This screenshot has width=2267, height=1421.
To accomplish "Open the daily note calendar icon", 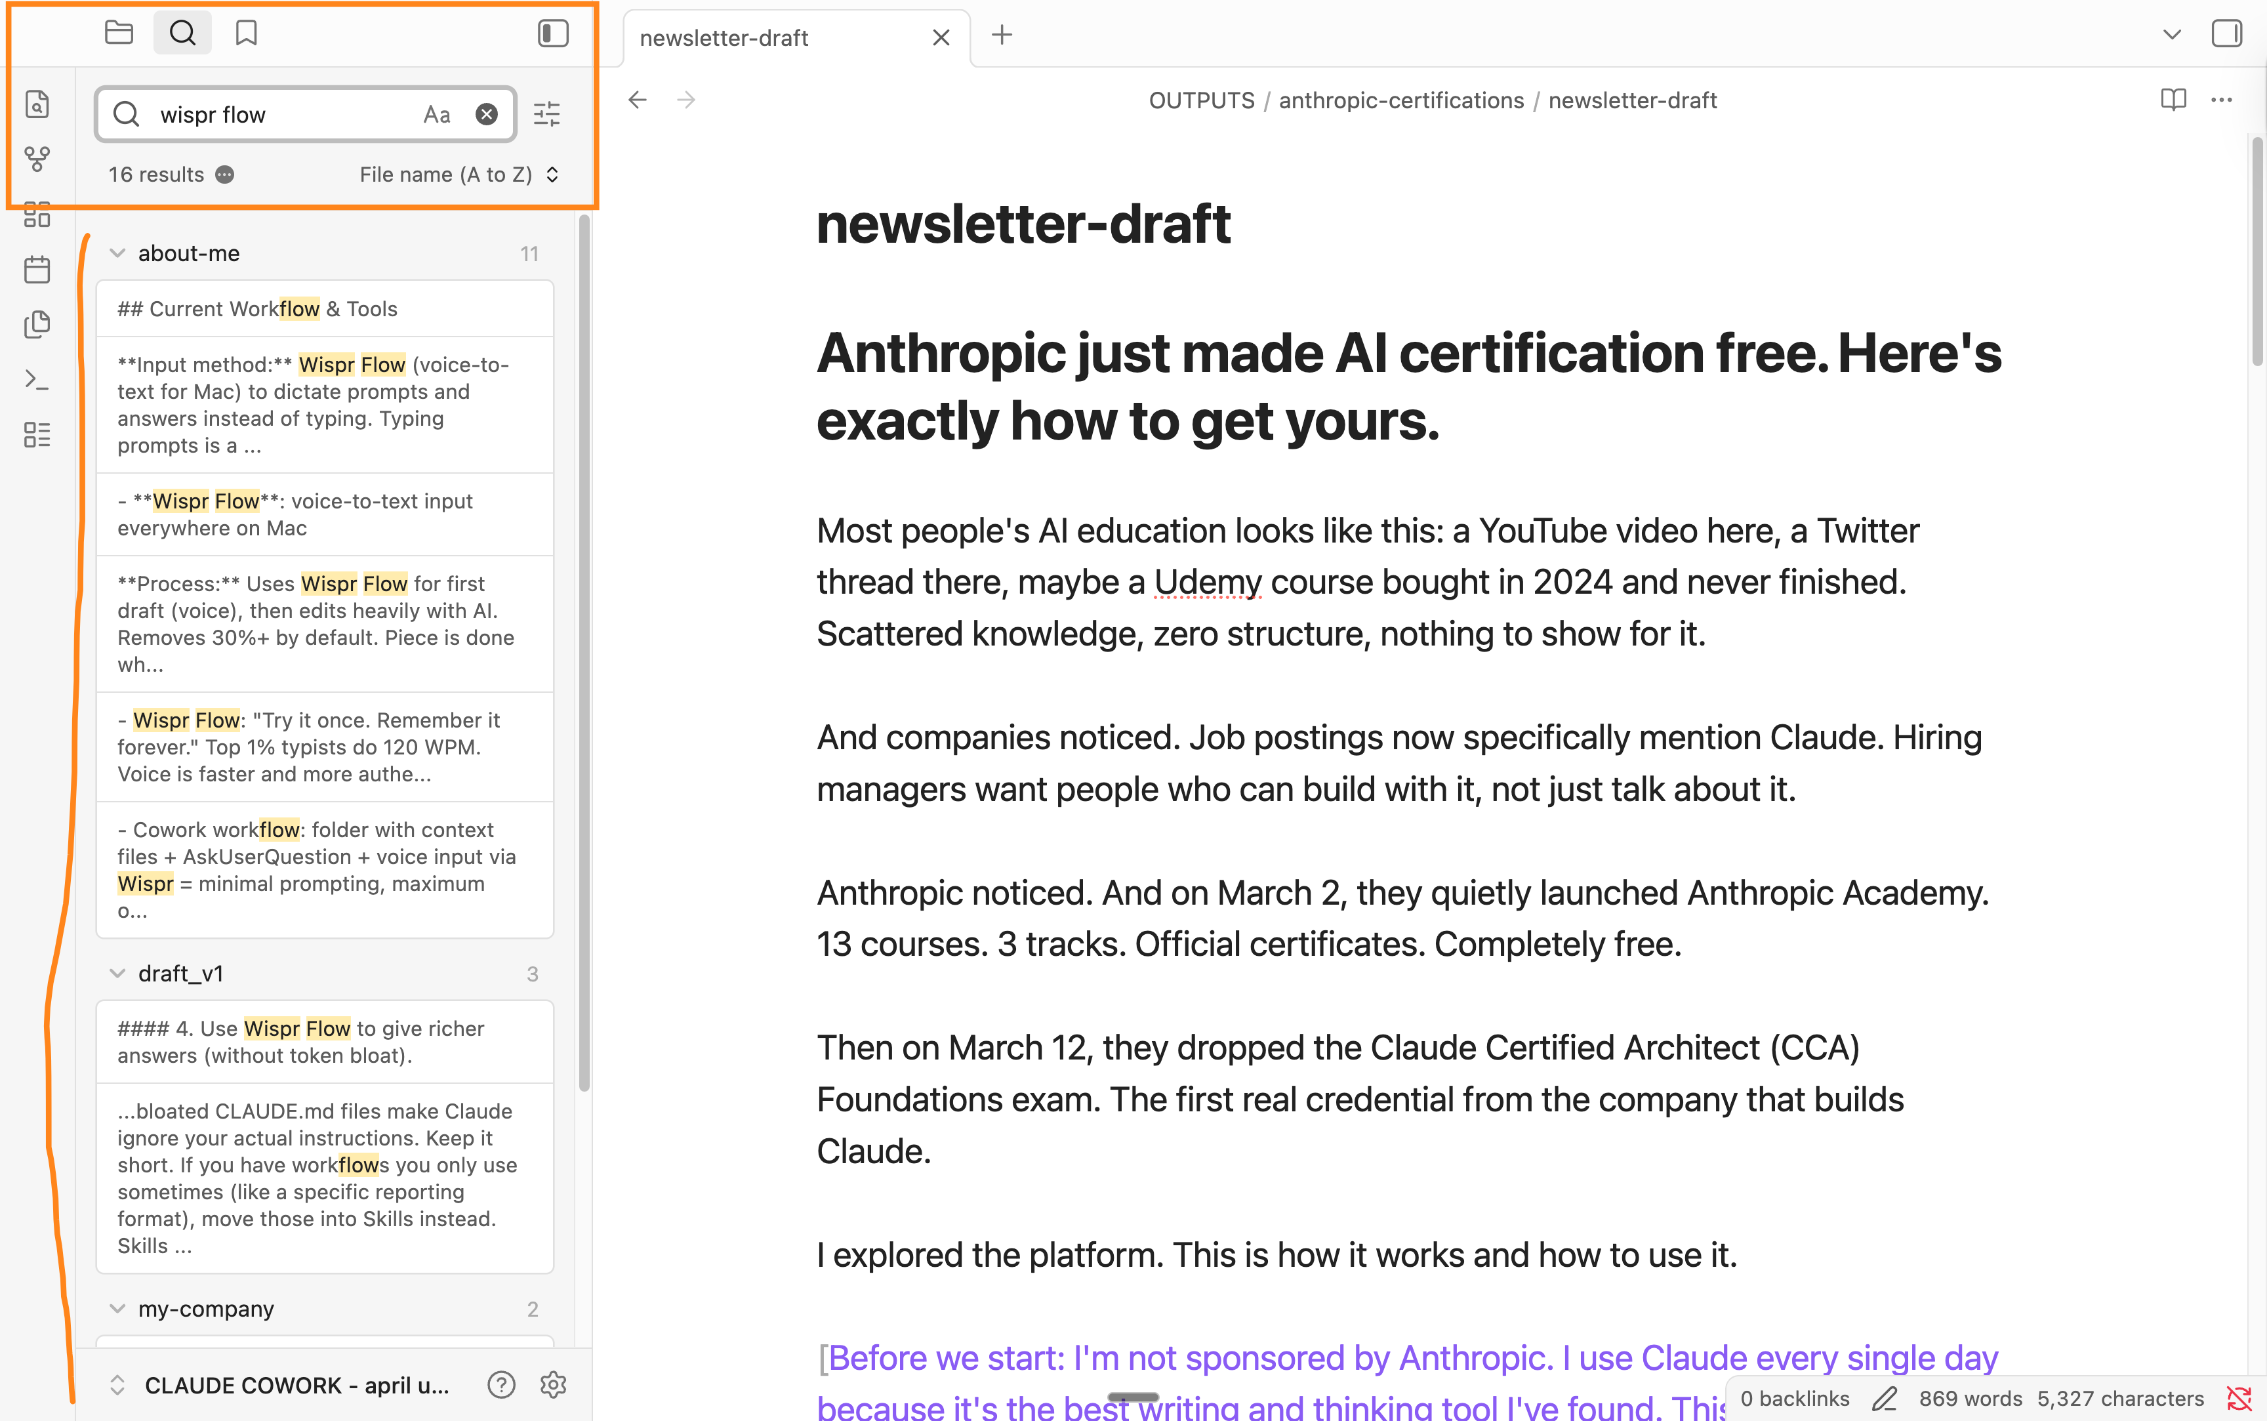I will point(37,270).
